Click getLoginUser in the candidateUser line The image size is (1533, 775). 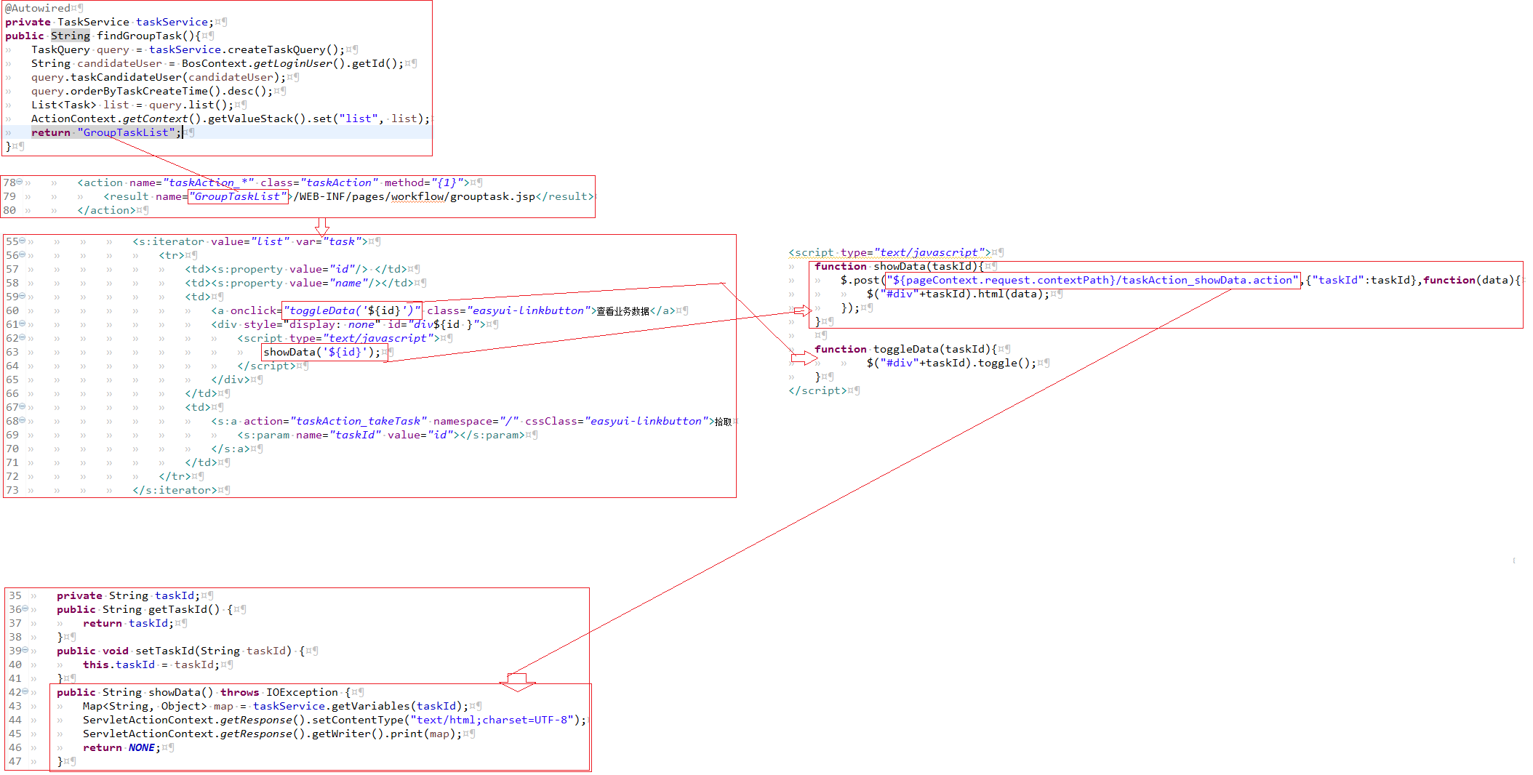click(293, 63)
